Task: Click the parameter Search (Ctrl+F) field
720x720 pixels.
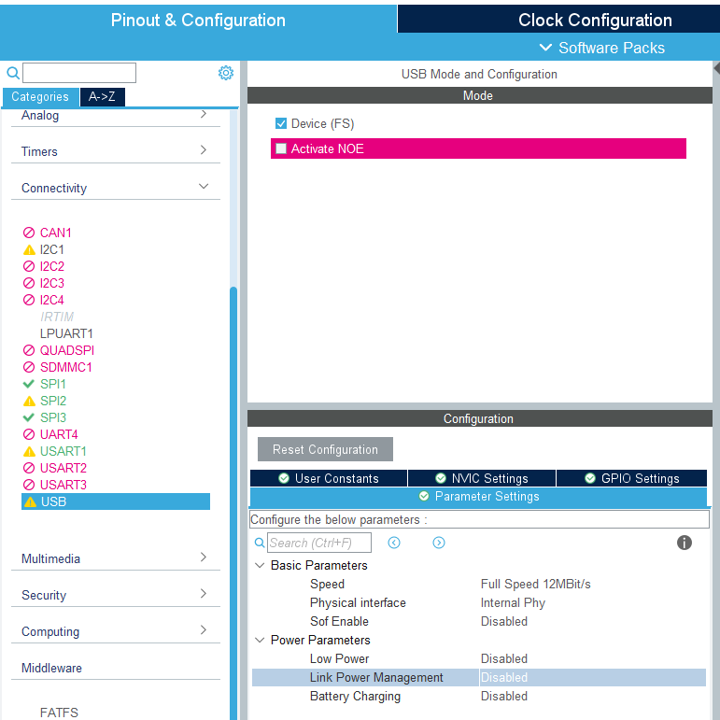Action: tap(319, 543)
